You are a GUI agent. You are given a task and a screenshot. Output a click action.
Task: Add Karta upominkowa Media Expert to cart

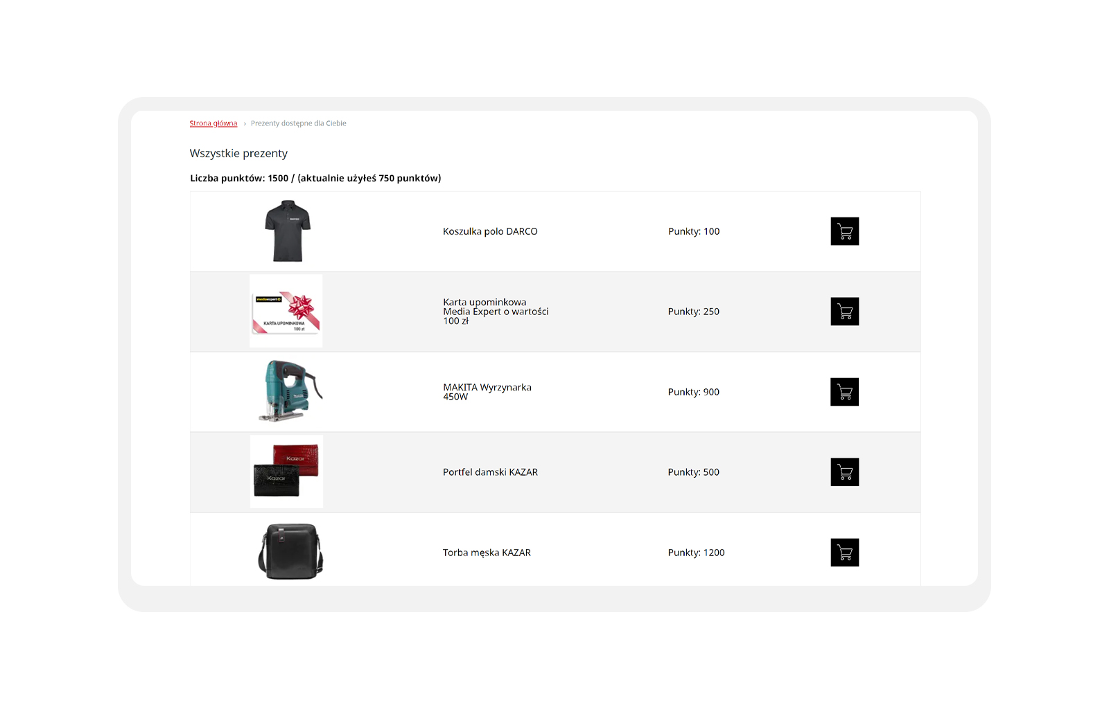coord(844,312)
